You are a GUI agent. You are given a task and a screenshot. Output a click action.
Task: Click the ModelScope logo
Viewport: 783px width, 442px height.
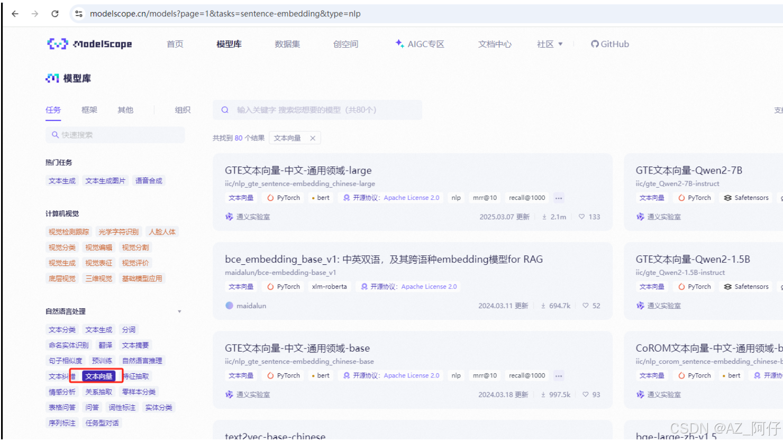(x=89, y=44)
